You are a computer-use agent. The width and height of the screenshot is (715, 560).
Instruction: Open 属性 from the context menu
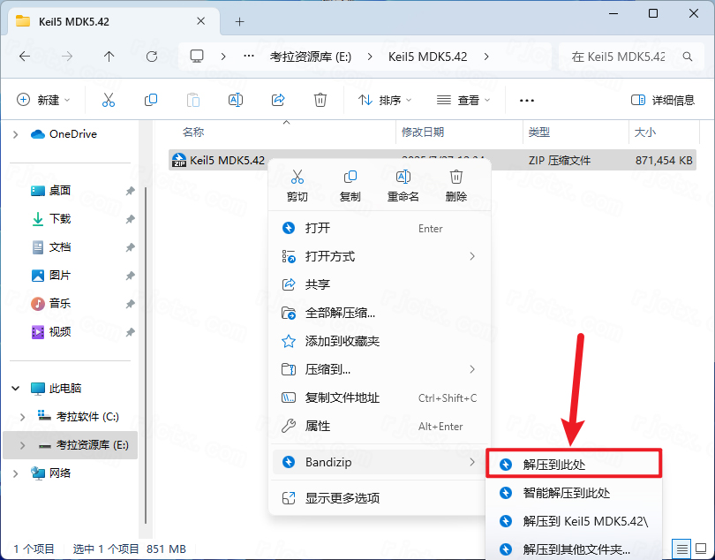318,426
